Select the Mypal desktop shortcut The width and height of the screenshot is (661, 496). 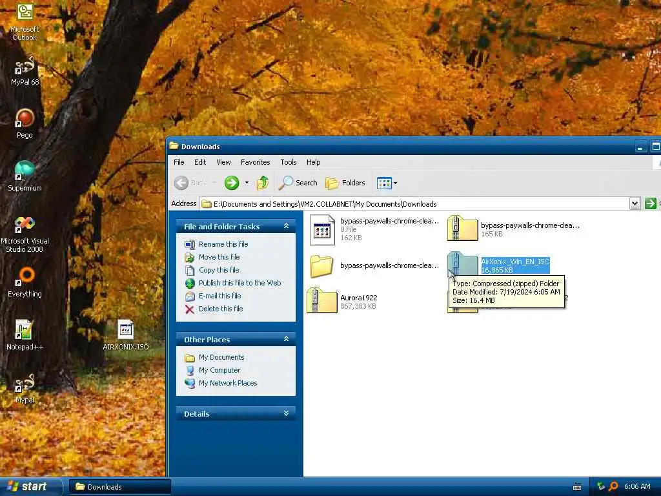(25, 388)
